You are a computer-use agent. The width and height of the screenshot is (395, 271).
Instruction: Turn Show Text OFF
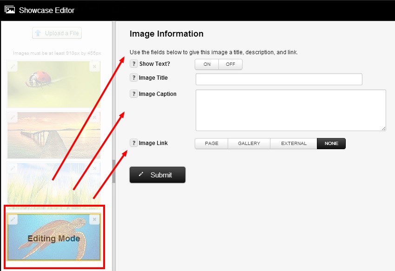click(230, 64)
